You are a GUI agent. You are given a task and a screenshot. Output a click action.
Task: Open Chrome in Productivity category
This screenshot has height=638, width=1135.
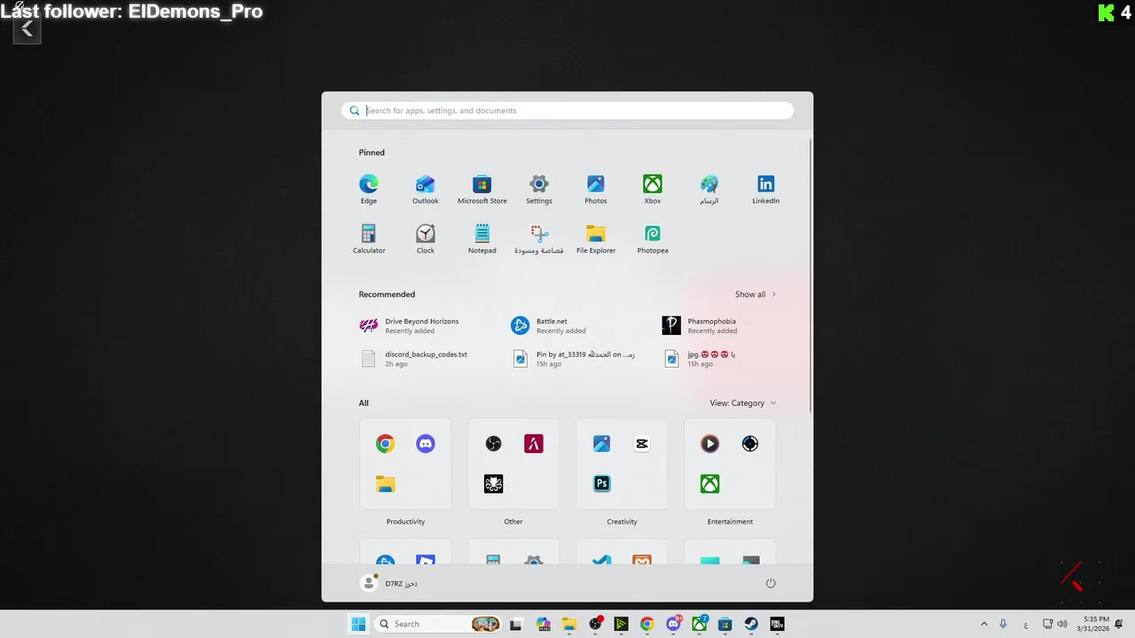point(385,444)
